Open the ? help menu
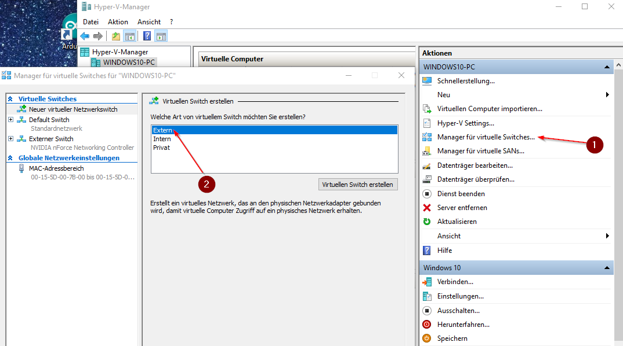This screenshot has height=346, width=623. [171, 22]
